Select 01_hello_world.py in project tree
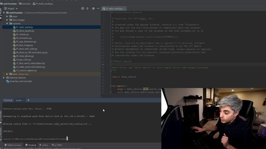The width and height of the screenshot is (266, 149). pos(25,27)
